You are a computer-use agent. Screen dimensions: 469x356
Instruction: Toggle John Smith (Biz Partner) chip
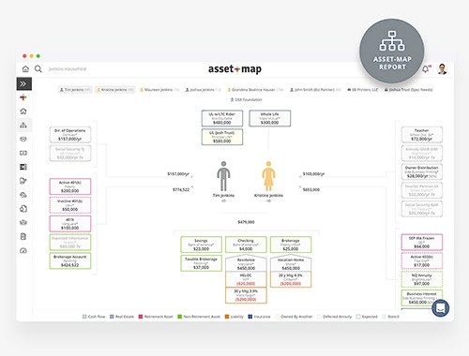315,90
